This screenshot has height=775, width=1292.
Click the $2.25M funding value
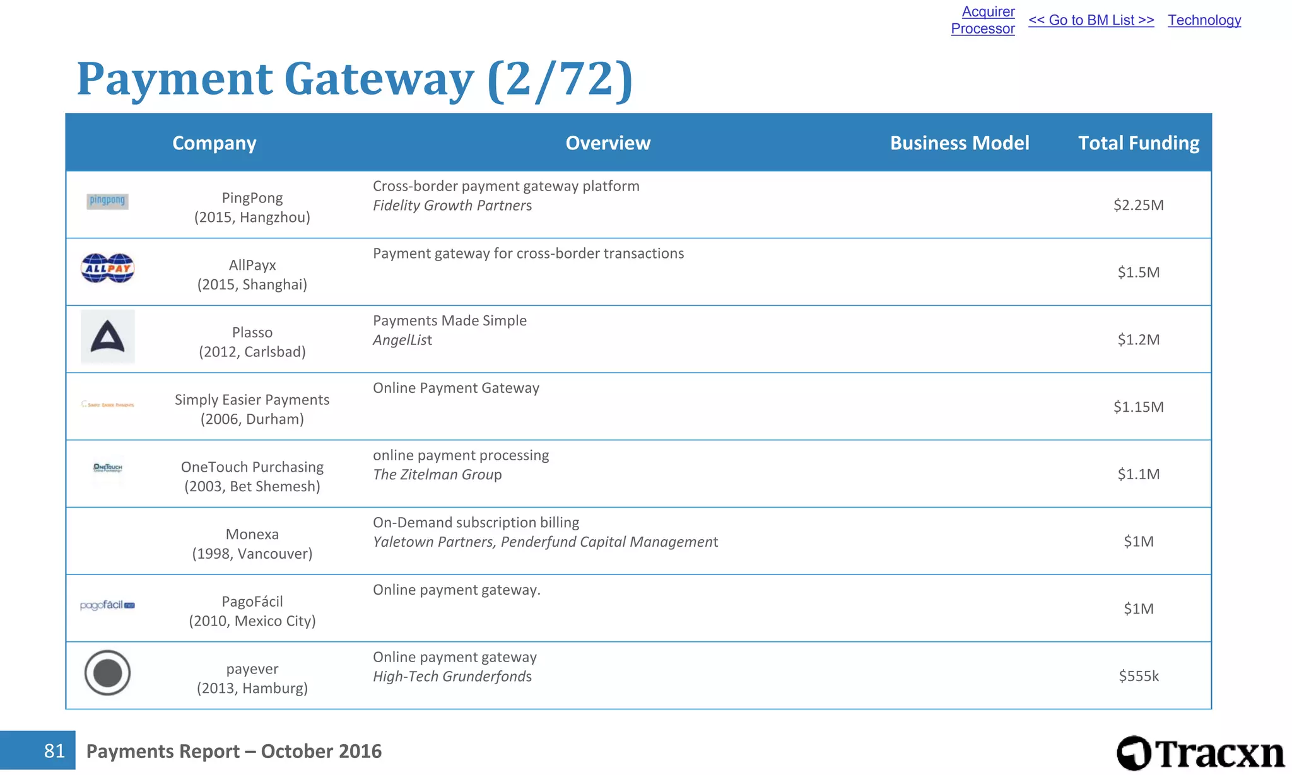click(x=1139, y=205)
